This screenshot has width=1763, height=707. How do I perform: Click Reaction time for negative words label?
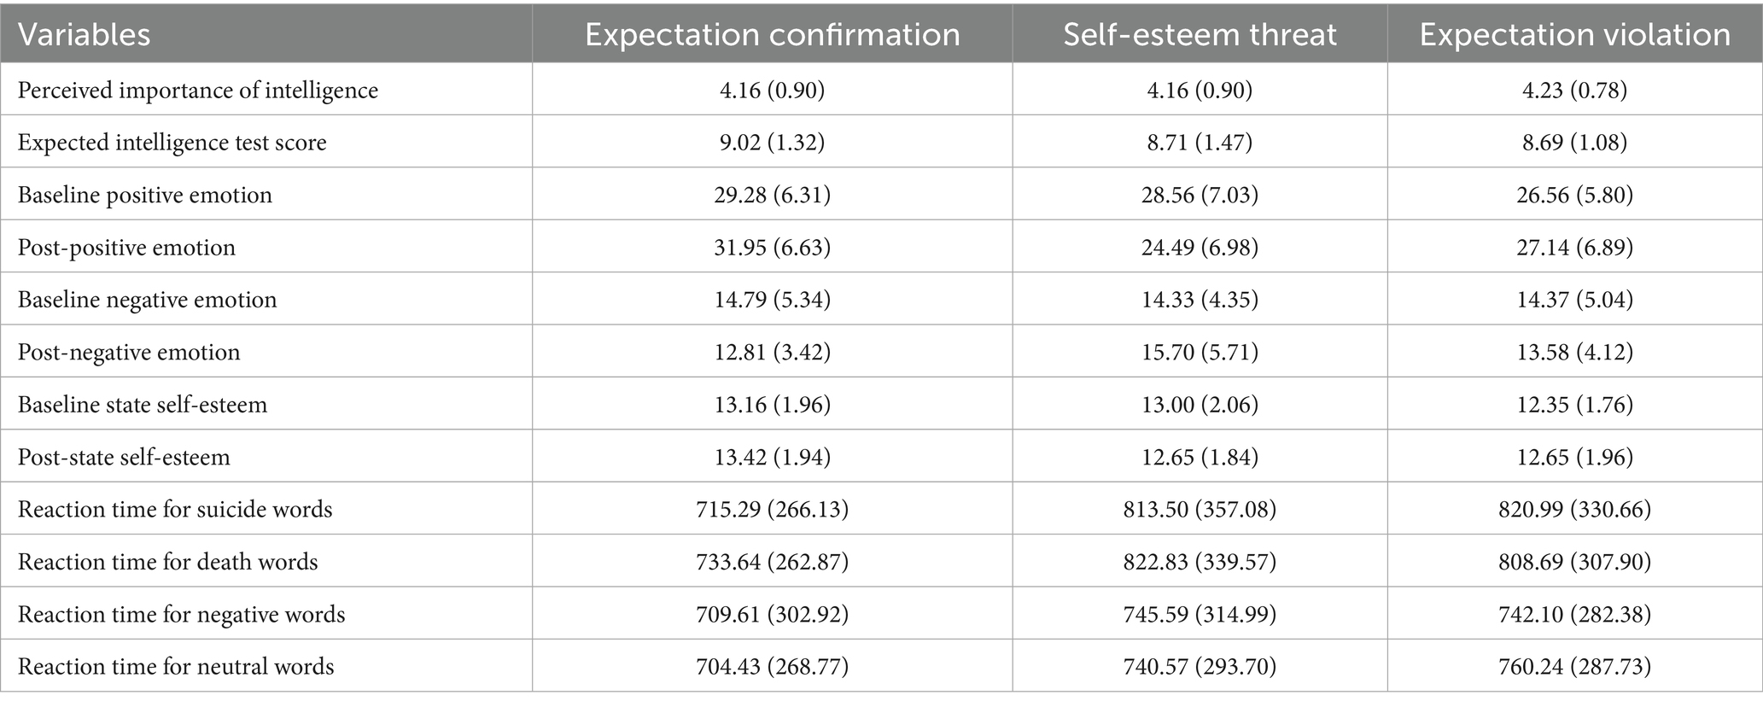coord(181,615)
